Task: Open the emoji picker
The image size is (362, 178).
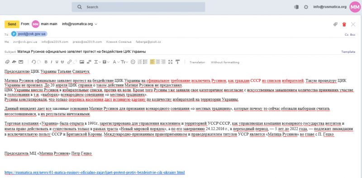Action: [x=133, y=62]
